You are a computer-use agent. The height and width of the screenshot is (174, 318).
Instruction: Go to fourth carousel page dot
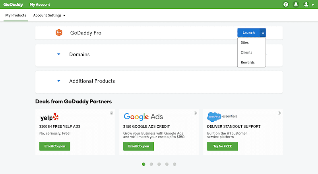[167, 164]
